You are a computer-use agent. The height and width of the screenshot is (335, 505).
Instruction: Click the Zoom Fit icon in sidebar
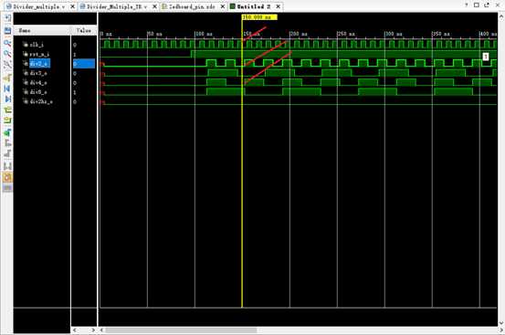(x=7, y=65)
